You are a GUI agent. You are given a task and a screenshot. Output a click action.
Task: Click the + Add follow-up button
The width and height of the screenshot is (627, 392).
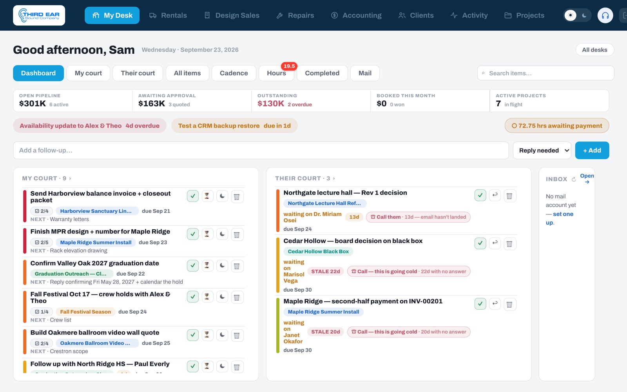coord(592,151)
